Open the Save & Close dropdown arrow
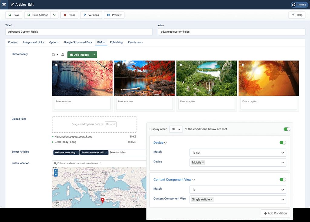This screenshot has width=310, height=222. [54, 15]
